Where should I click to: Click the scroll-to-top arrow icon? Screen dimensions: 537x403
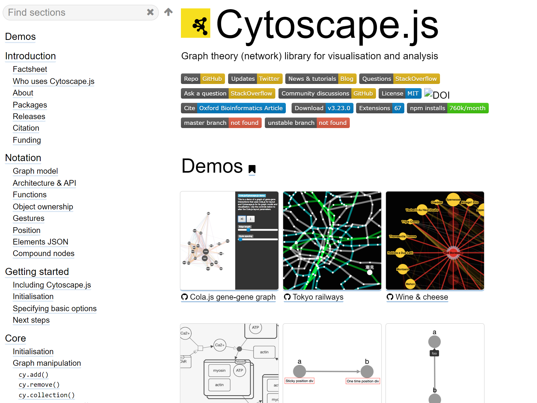click(x=168, y=12)
